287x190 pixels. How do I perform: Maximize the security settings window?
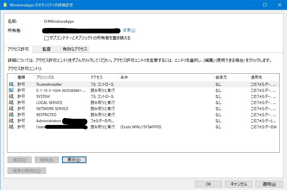coord(265,5)
